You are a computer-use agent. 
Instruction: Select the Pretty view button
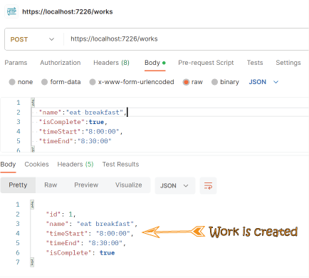click(x=18, y=185)
